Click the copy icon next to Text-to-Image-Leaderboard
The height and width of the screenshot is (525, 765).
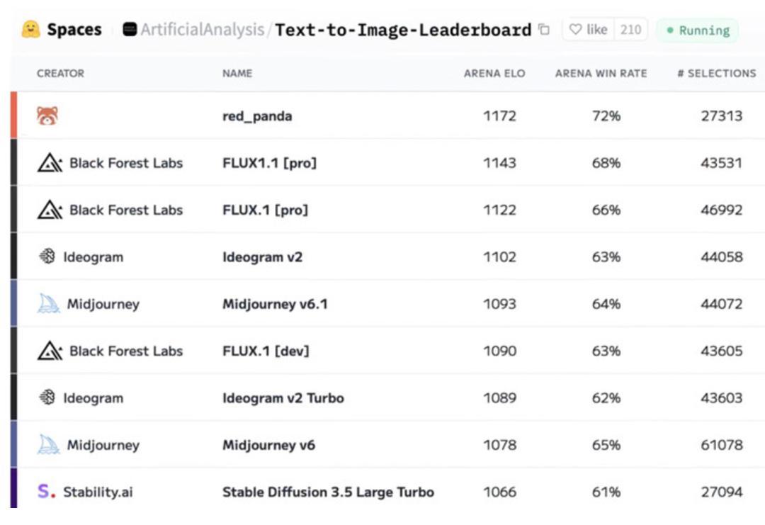[544, 30]
